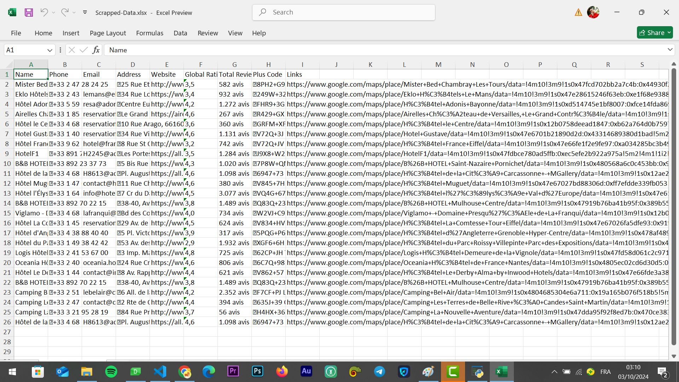Open the Redo history dropdown arrow
The width and height of the screenshot is (679, 382).
click(74, 13)
